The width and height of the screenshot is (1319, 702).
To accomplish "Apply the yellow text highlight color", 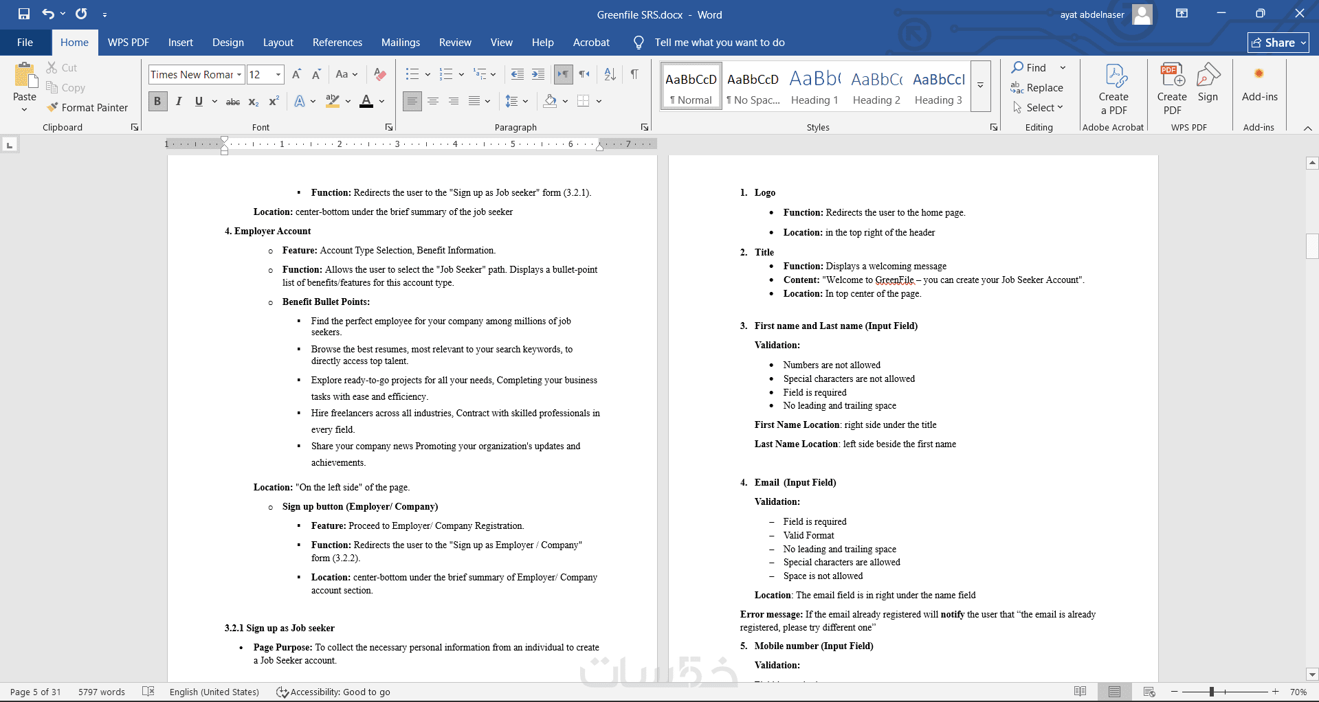I will coord(333,102).
